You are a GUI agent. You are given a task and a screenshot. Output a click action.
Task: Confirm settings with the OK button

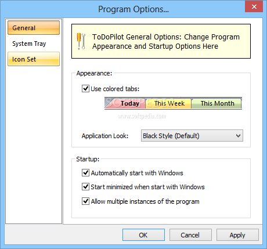143,235
